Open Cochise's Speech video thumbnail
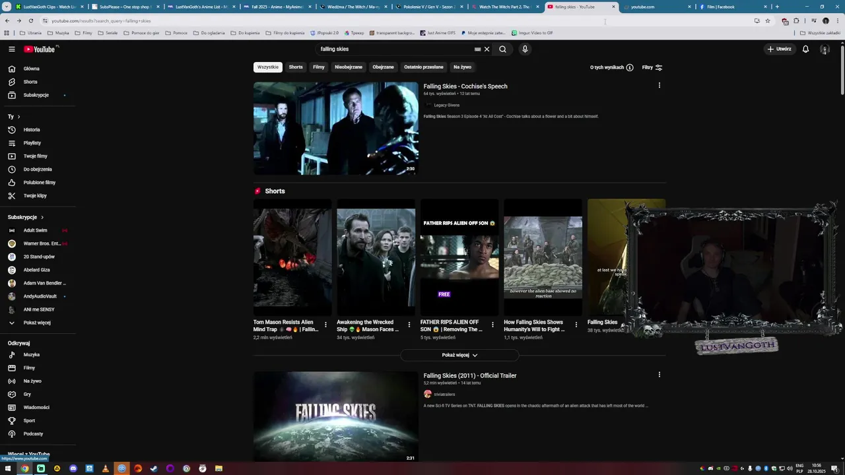 pyautogui.click(x=336, y=129)
